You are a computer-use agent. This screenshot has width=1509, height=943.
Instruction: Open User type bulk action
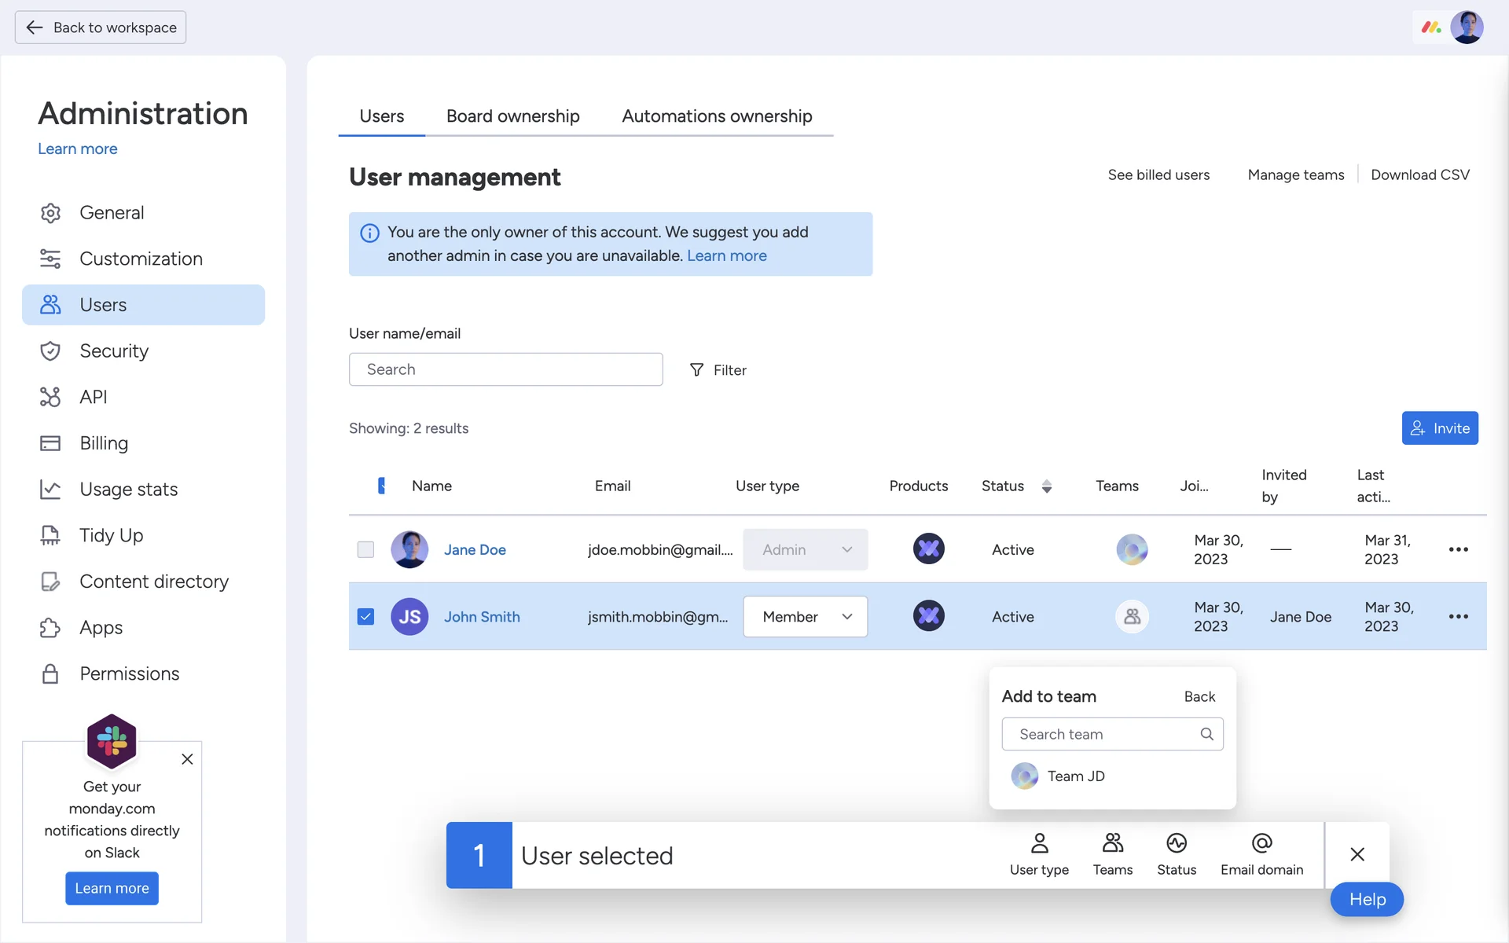(1038, 854)
